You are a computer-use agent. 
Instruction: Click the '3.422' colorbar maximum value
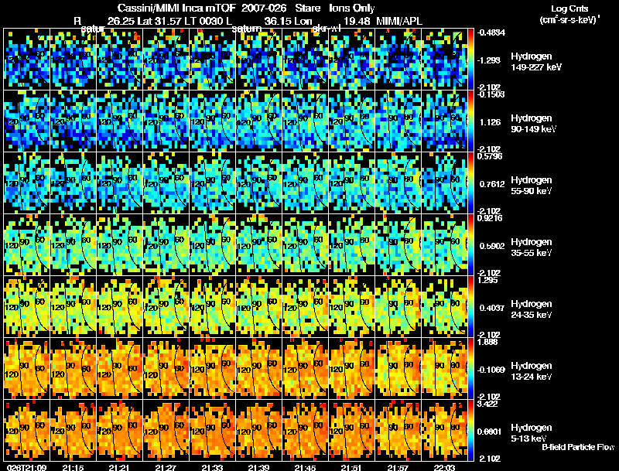pos(488,404)
